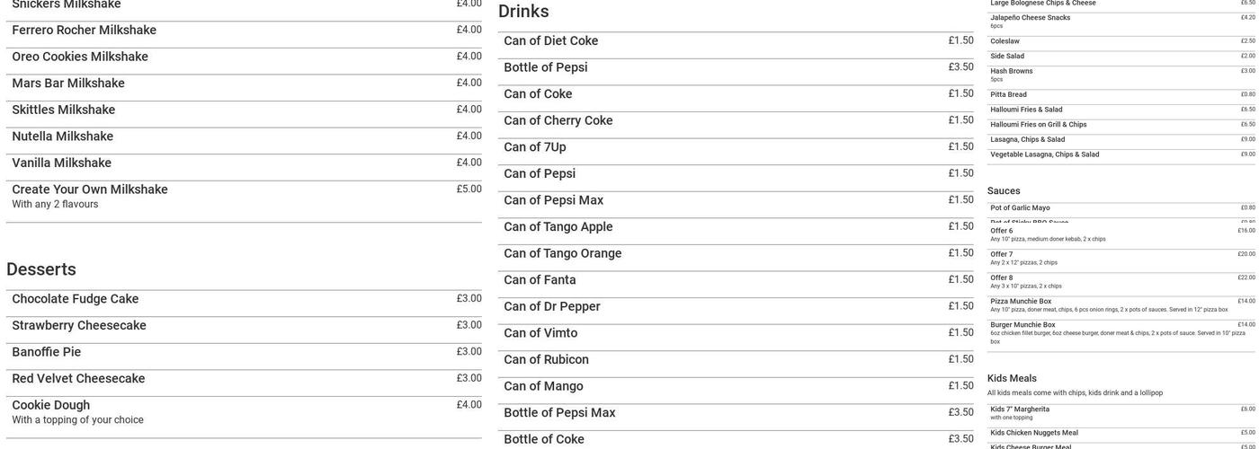Click the Drinks section heading

pos(523,12)
